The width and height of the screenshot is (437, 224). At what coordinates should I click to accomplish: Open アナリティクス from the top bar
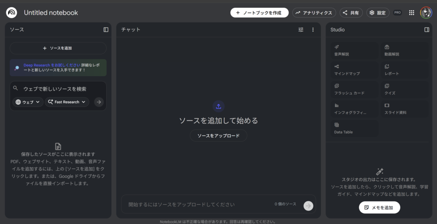click(314, 13)
